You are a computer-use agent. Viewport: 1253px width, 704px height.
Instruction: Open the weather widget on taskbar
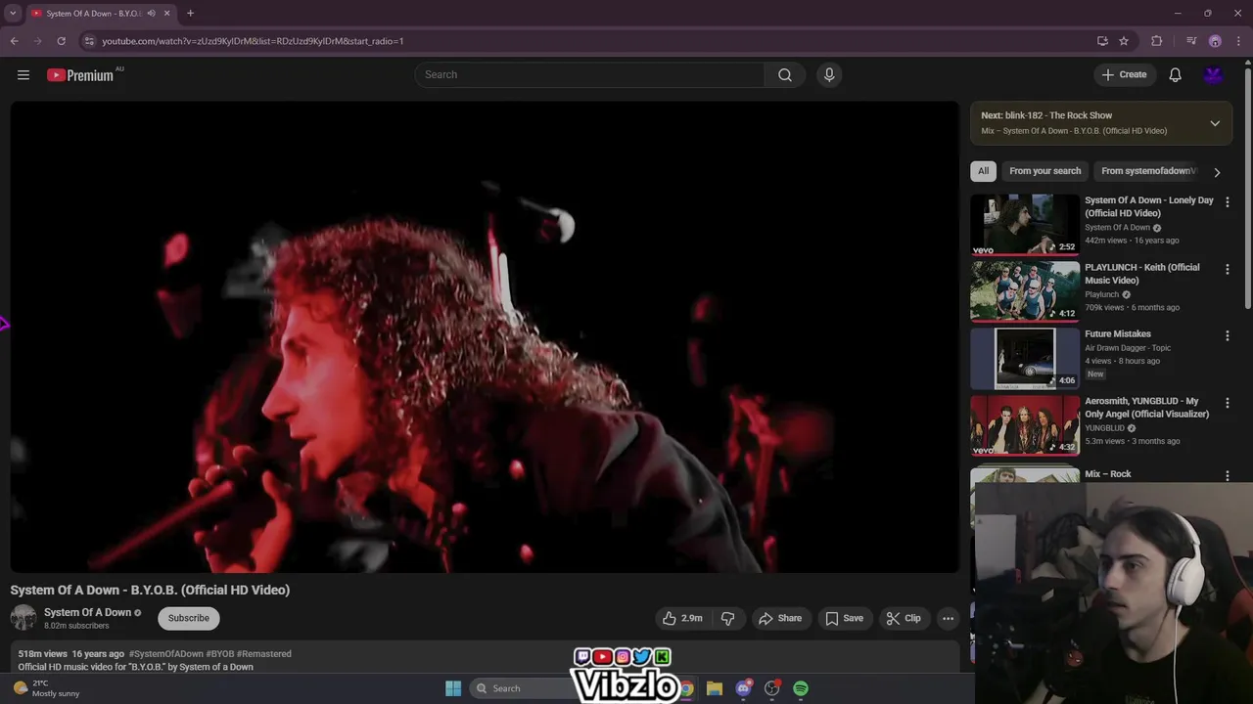point(46,688)
